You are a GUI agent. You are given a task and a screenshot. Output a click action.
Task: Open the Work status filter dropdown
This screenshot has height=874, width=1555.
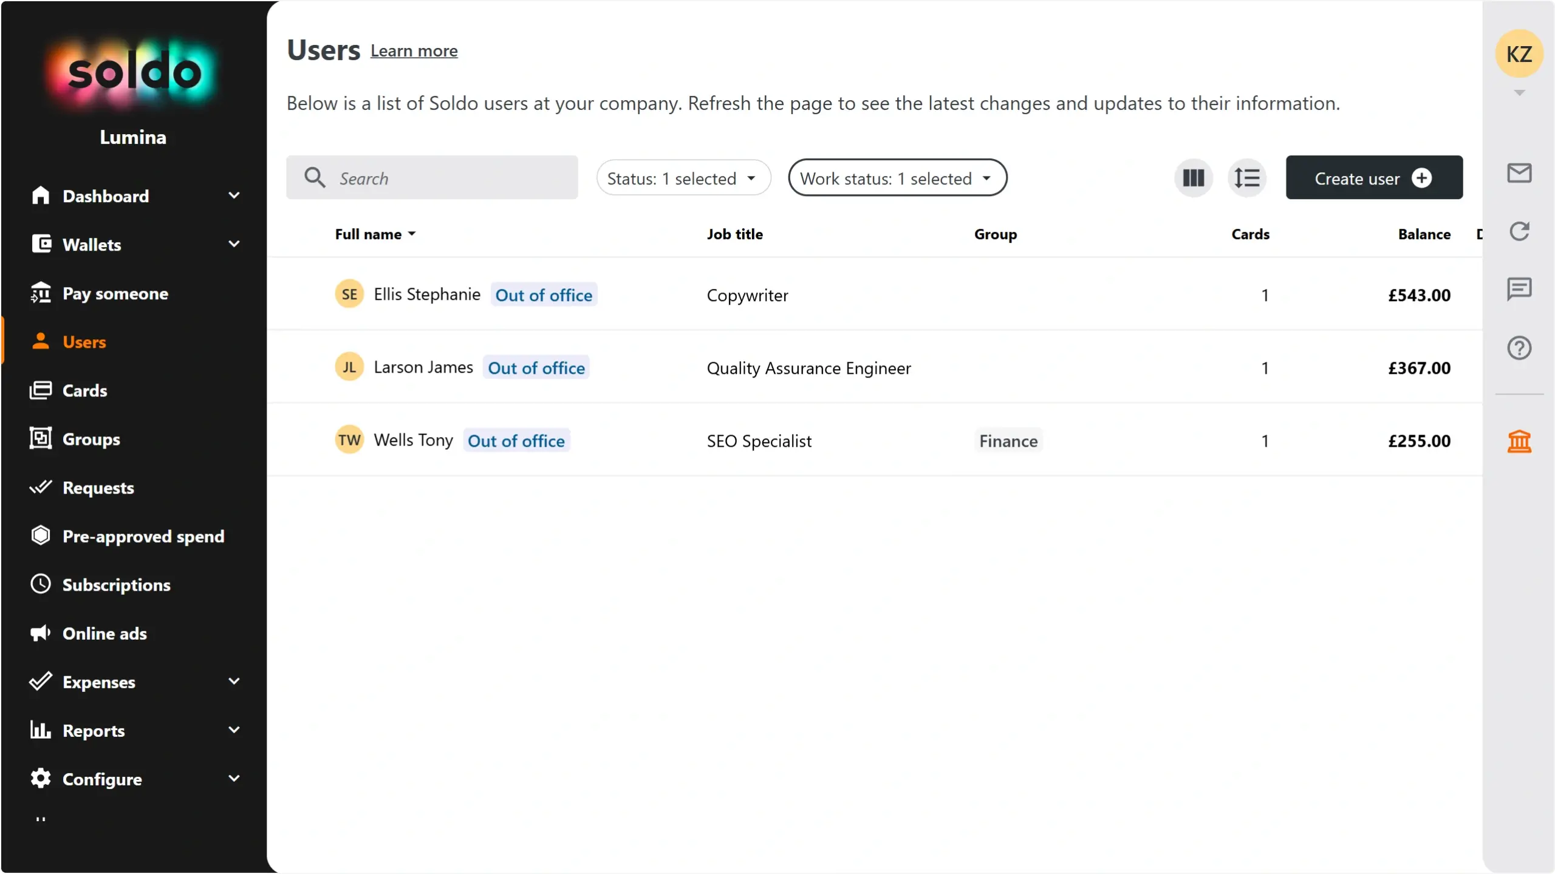point(897,178)
